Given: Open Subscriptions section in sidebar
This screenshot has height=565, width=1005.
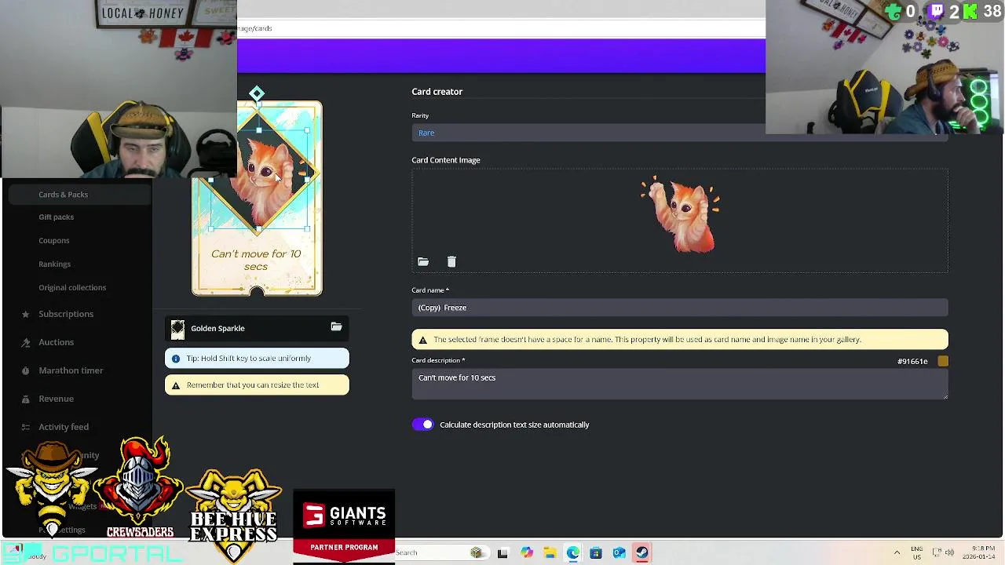Looking at the screenshot, I should coord(66,314).
